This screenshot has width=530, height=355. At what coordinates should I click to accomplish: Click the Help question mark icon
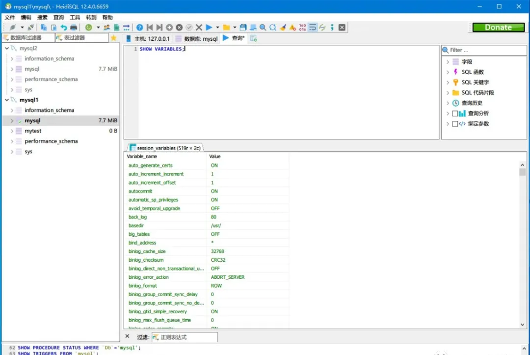click(140, 27)
